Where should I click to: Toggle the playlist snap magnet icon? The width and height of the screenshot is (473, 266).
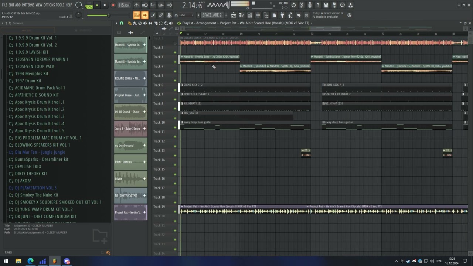point(122,23)
